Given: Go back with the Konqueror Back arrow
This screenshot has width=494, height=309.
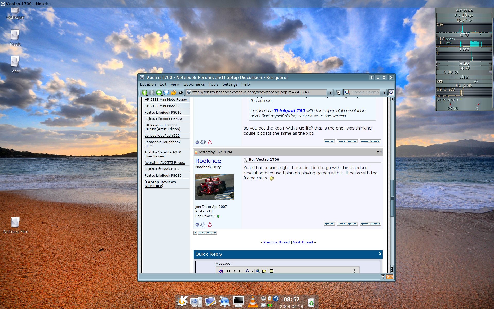Looking at the screenshot, I should pyautogui.click(x=144, y=92).
